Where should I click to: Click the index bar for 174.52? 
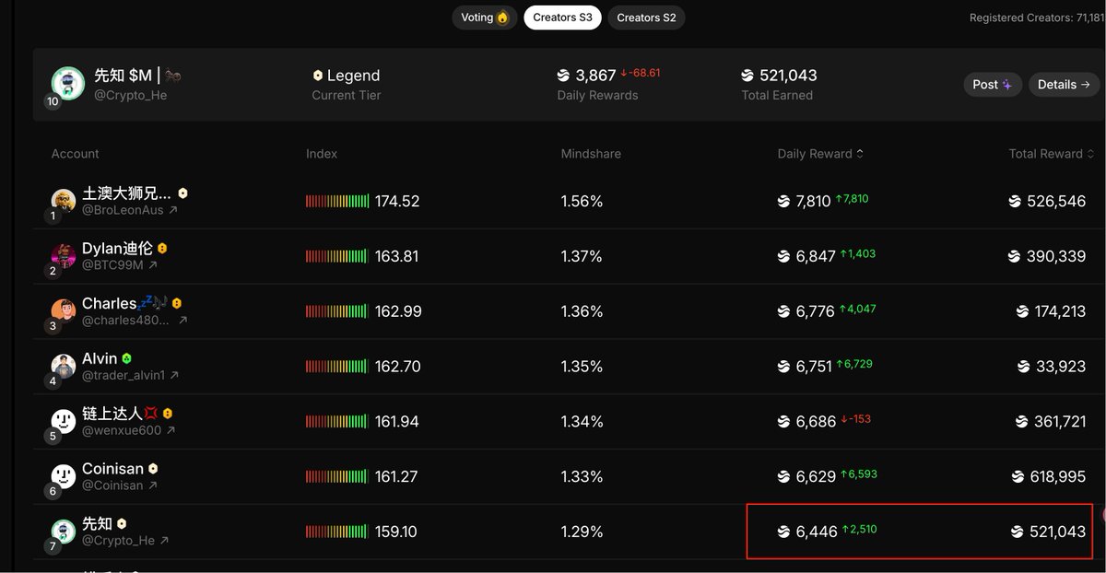[x=337, y=201]
